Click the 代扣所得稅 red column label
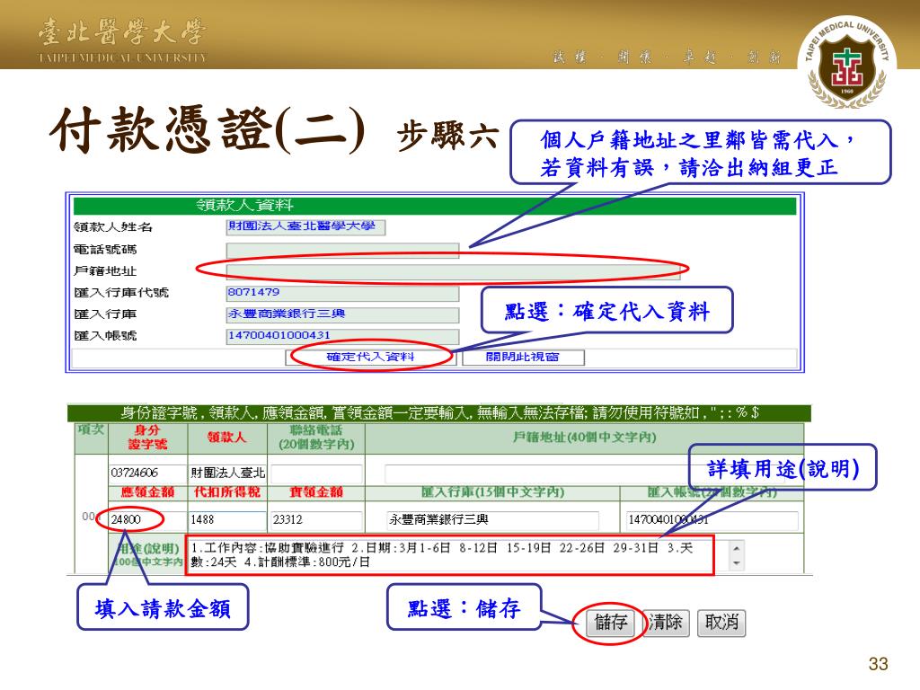Viewport: 920px width, 690px height. pyautogui.click(x=227, y=492)
